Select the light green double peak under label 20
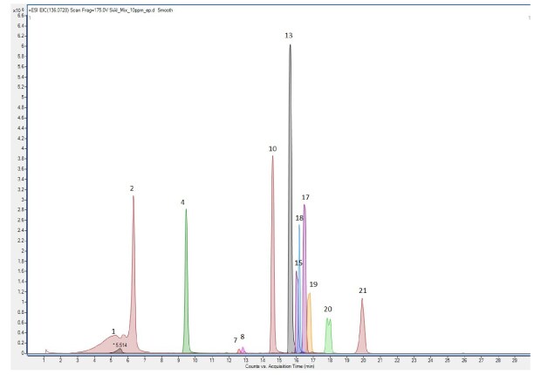 [328, 337]
